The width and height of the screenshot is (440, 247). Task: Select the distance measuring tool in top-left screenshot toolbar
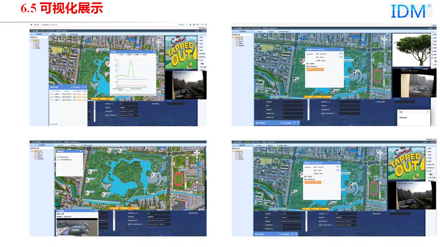click(201, 37)
